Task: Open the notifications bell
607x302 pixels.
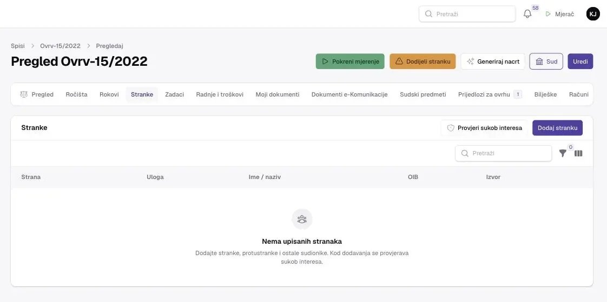Action: (527, 14)
